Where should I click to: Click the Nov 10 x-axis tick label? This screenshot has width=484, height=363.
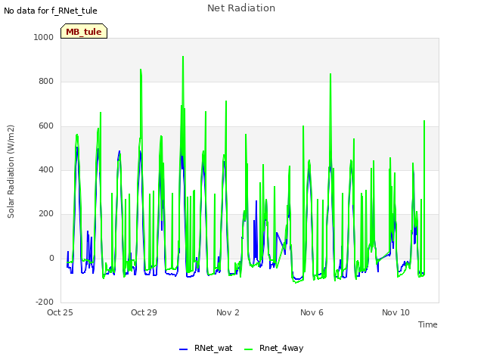pyautogui.click(x=396, y=312)
